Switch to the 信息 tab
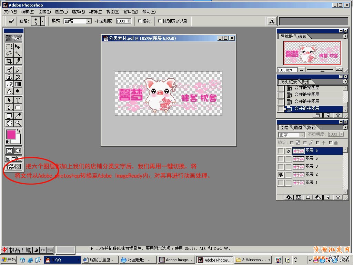This screenshot has height=265, width=353. click(302, 37)
